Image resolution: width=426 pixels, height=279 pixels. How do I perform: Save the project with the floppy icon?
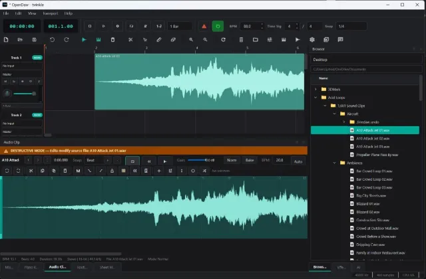34,40
